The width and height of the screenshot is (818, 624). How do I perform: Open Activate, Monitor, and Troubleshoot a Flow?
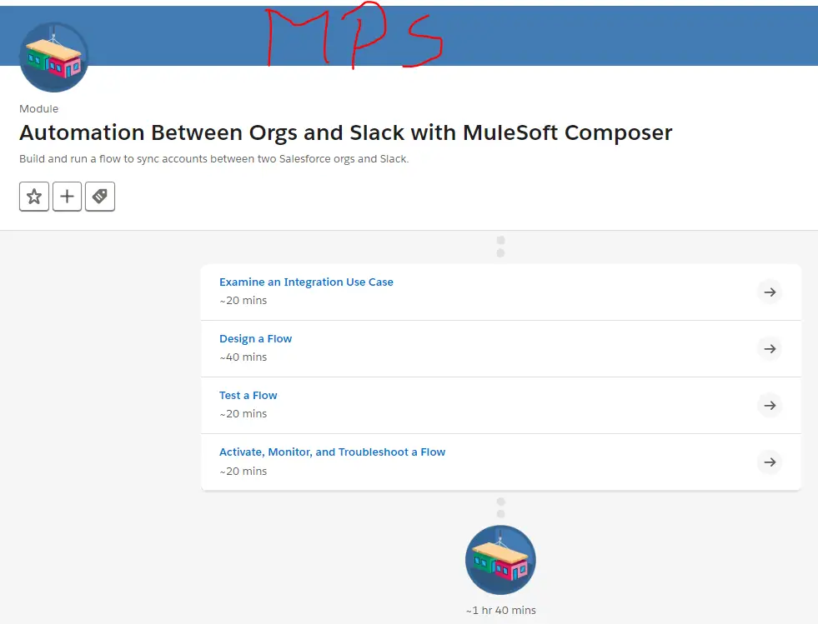332,452
